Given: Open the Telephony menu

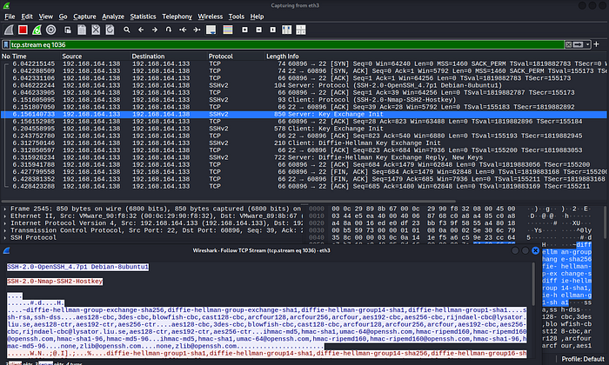Looking at the screenshot, I should pos(177,17).
